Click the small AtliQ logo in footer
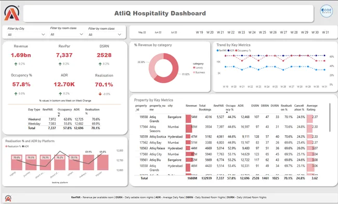The height and width of the screenshot is (204, 338). pyautogui.click(x=8, y=198)
